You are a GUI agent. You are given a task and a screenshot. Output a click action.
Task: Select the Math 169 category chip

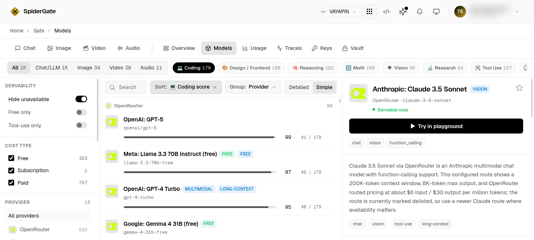pyautogui.click(x=360, y=68)
